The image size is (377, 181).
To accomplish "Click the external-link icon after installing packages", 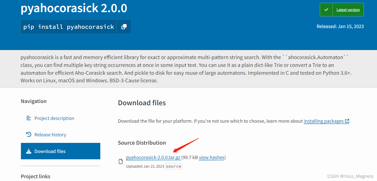I will pyautogui.click(x=348, y=121).
